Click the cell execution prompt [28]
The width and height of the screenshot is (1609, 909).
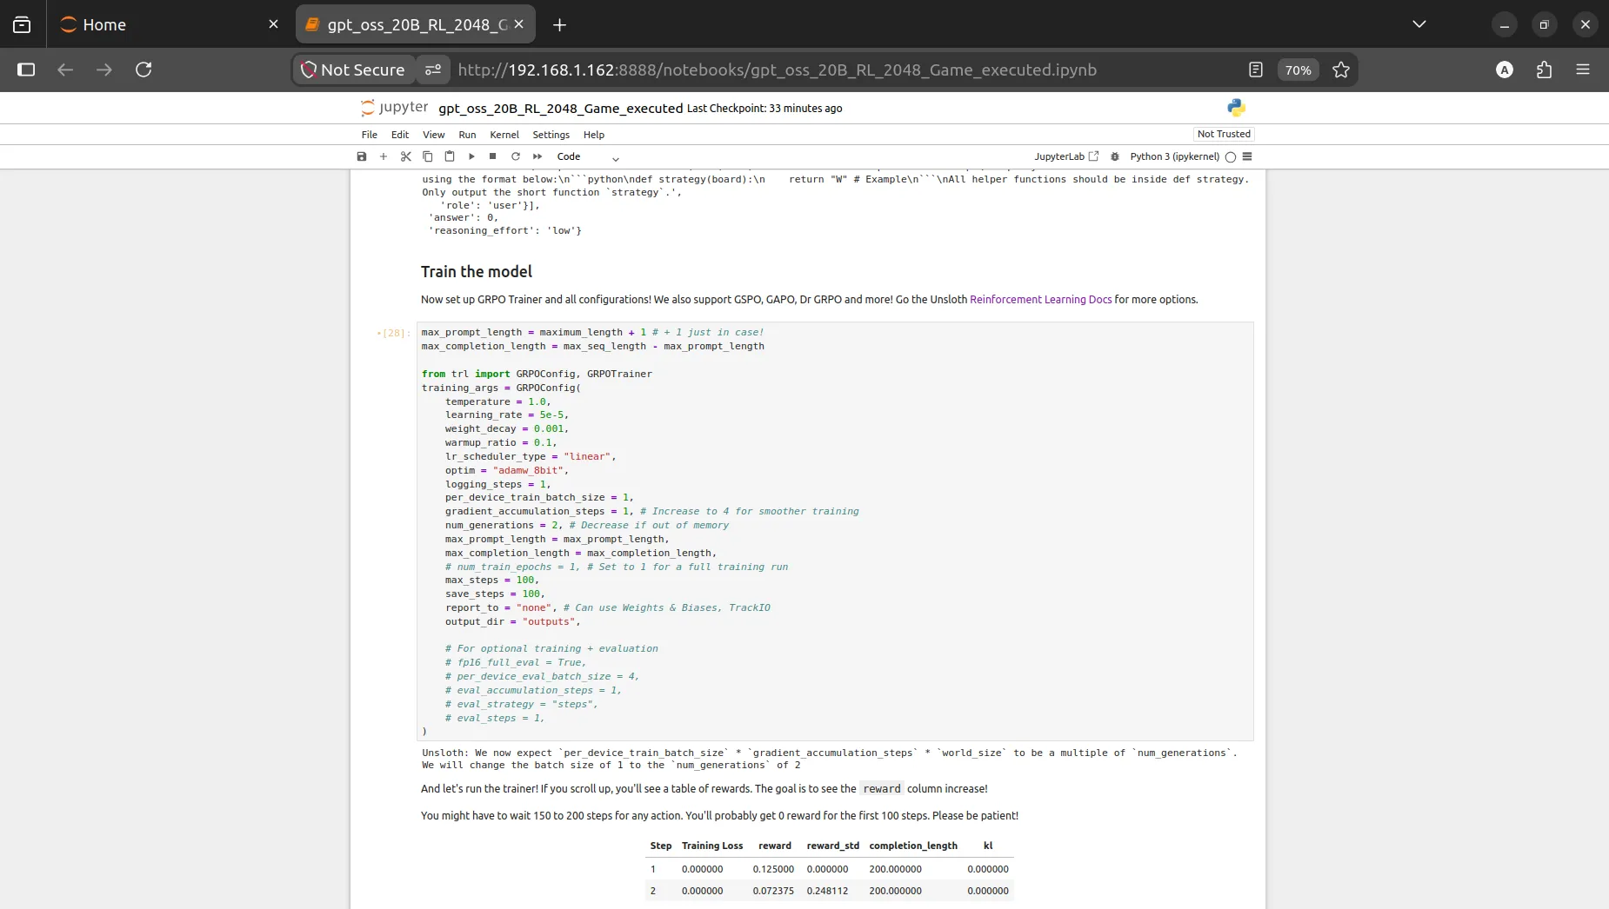(394, 333)
